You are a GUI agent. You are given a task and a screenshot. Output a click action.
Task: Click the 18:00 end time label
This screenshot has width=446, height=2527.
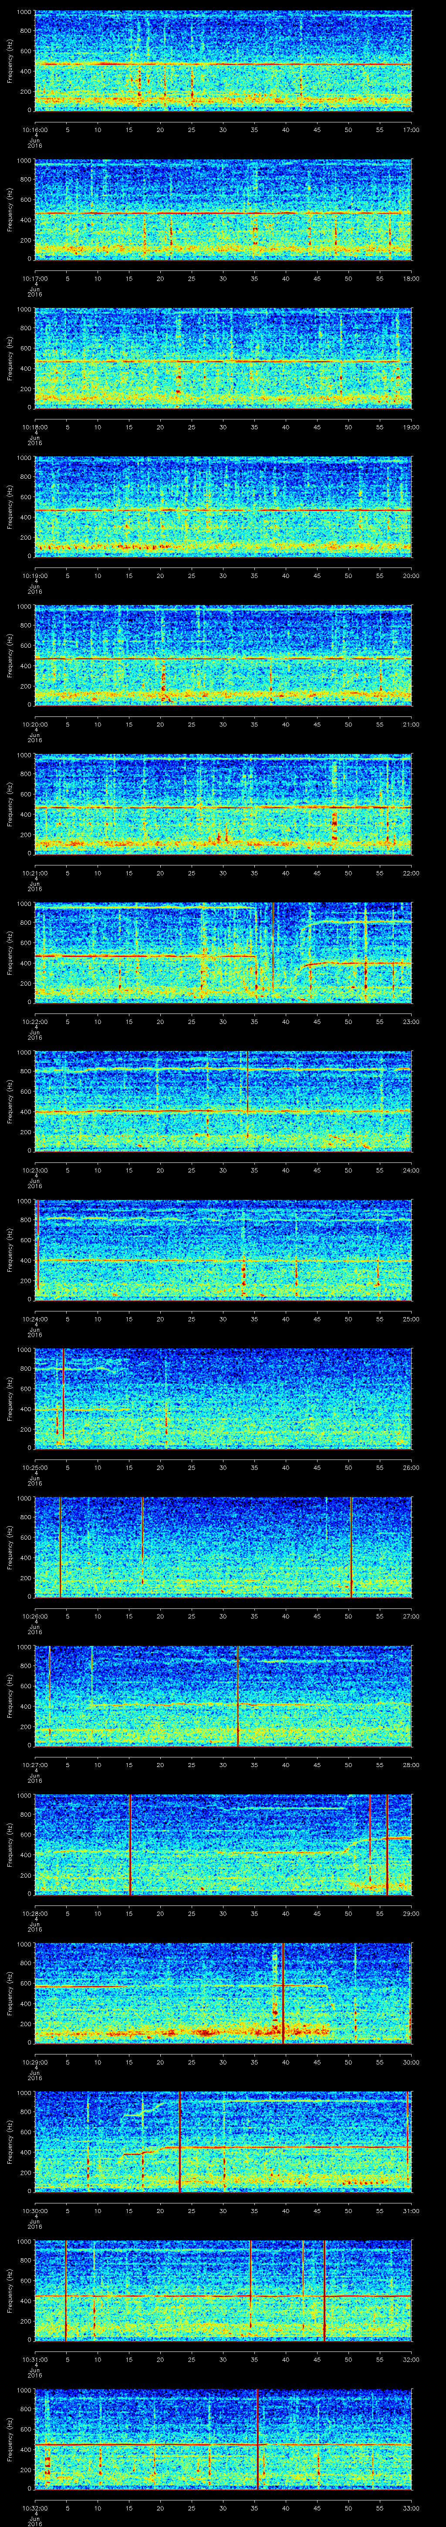(411, 279)
